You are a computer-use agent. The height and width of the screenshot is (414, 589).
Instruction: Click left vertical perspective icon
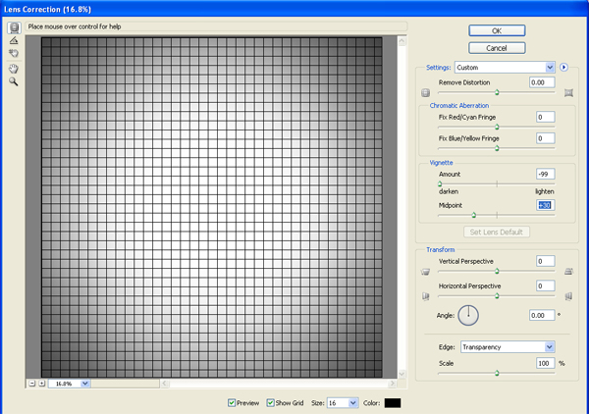tap(425, 272)
